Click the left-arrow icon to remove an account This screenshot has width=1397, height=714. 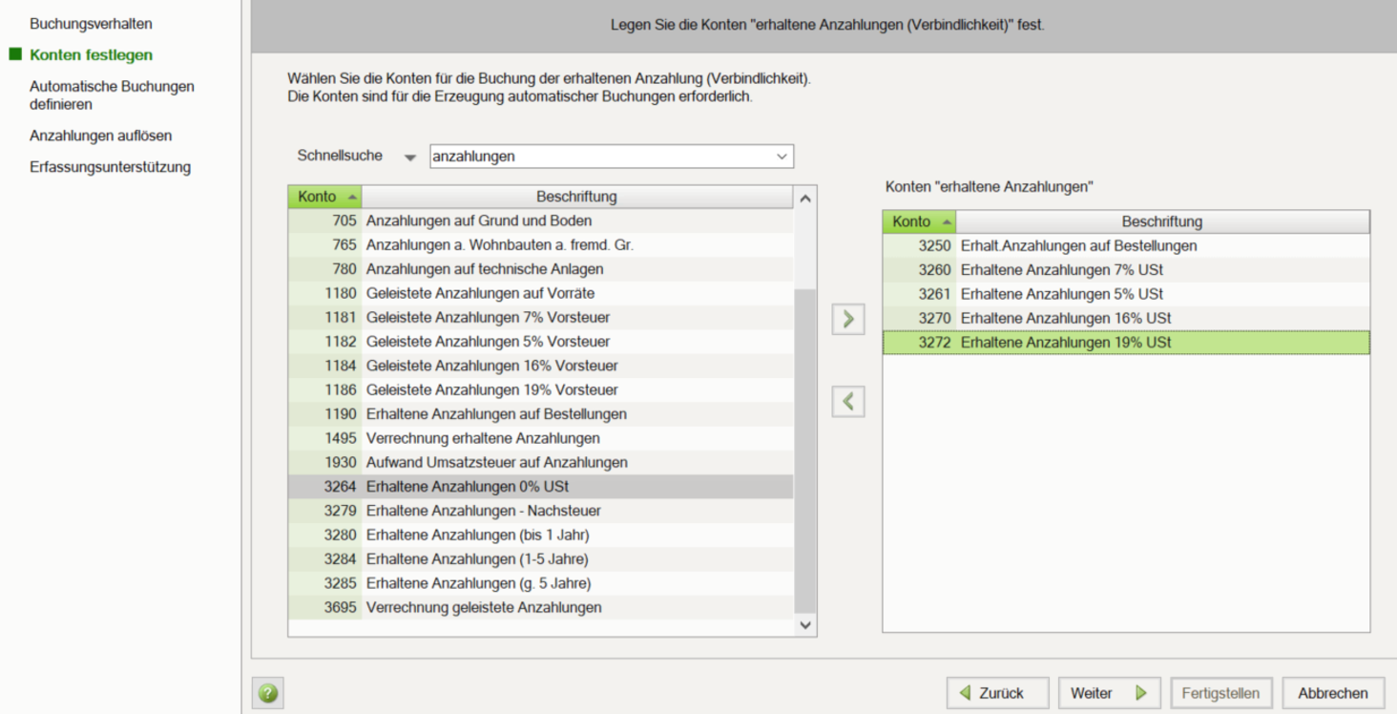point(847,401)
